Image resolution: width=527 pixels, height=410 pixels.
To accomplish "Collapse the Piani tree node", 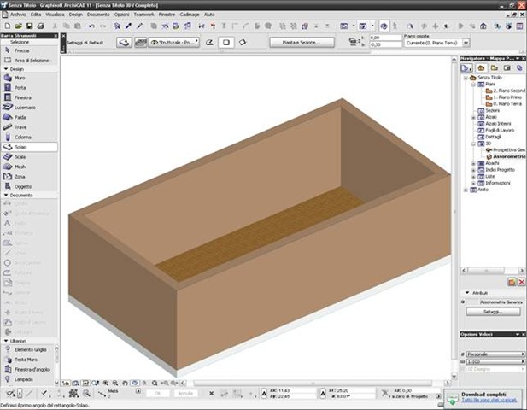I will [x=474, y=85].
